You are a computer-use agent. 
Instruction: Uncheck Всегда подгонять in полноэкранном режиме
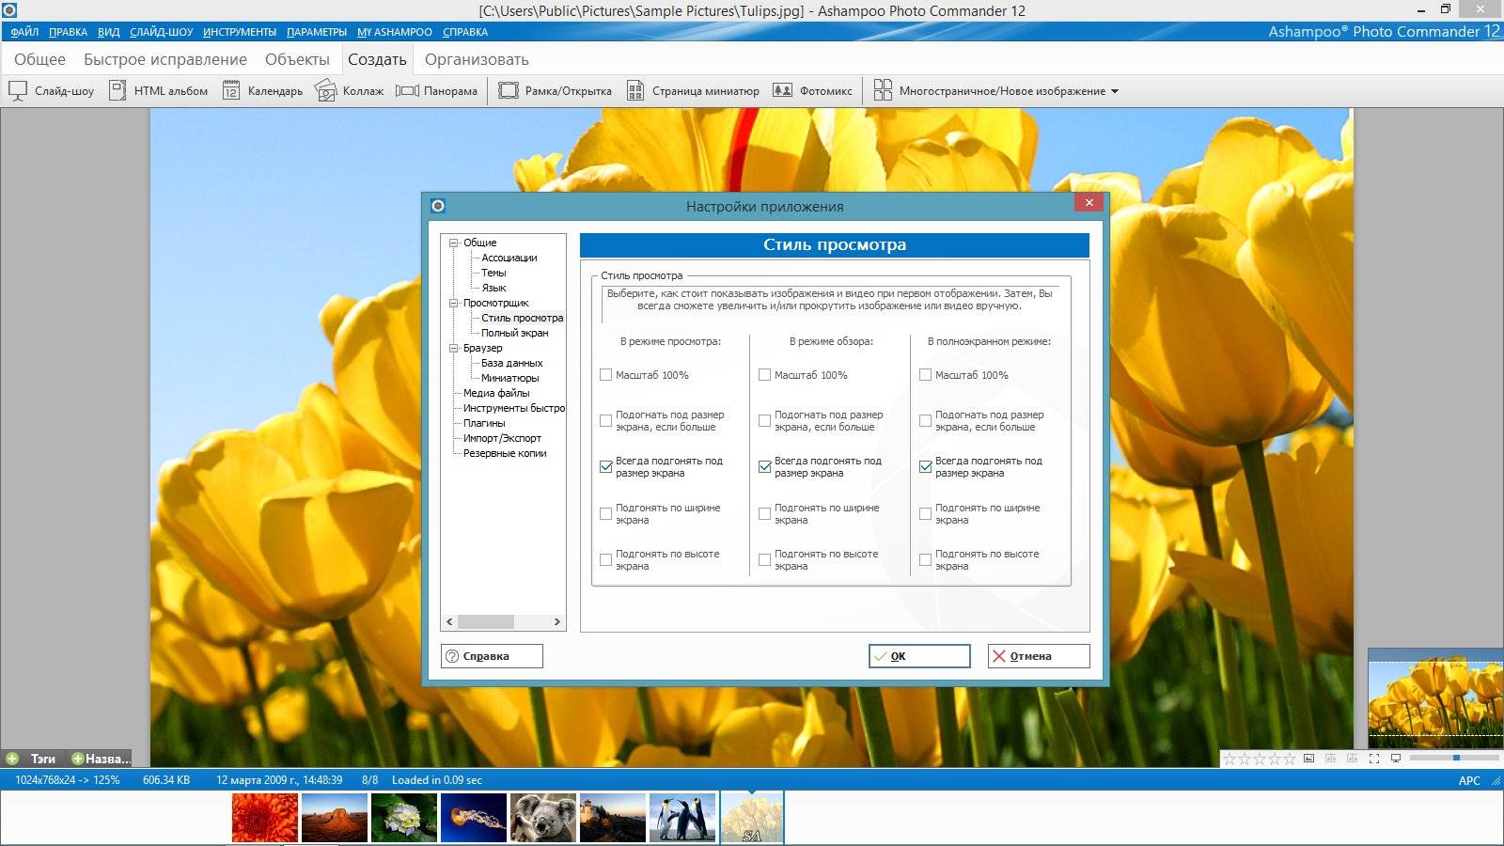926,467
